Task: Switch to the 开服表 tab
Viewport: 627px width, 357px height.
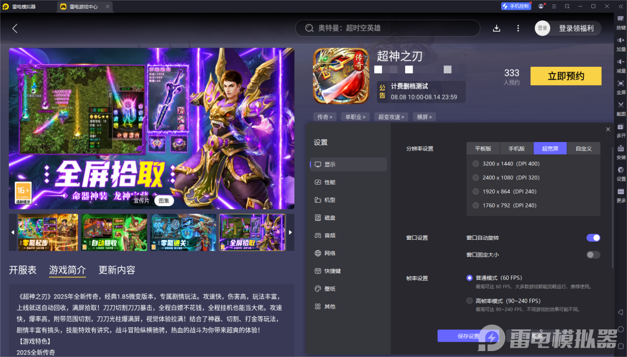Action: pyautogui.click(x=22, y=270)
